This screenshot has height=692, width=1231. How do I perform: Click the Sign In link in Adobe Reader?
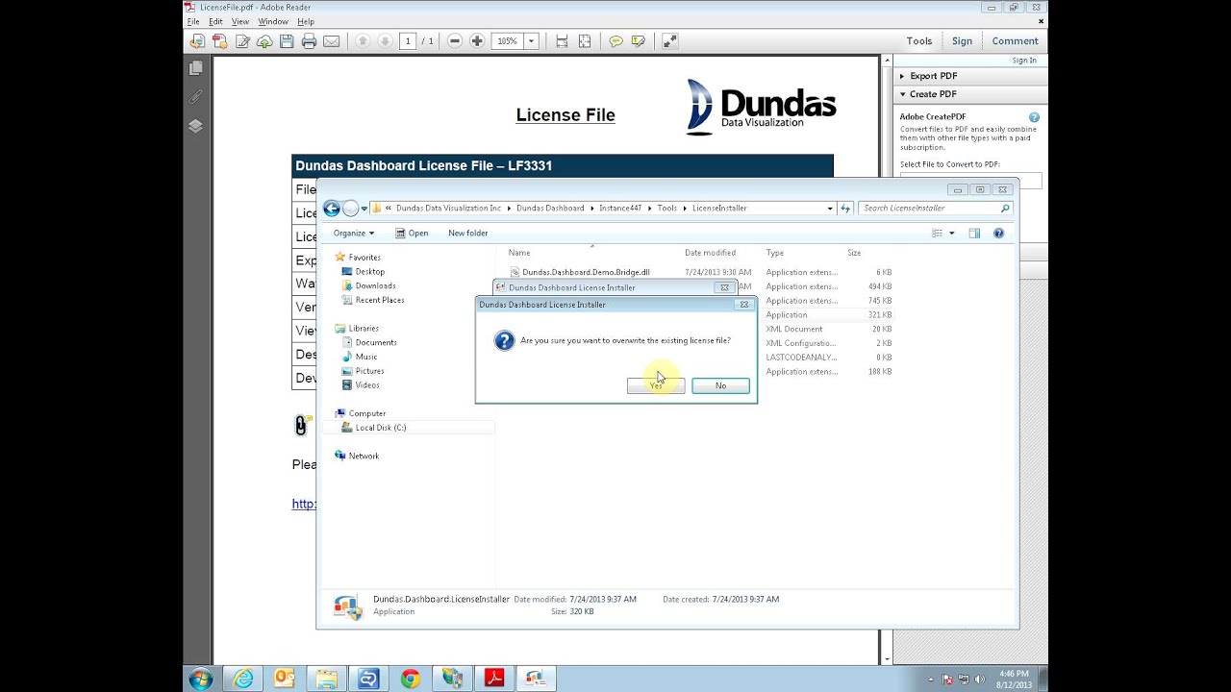pyautogui.click(x=1024, y=61)
